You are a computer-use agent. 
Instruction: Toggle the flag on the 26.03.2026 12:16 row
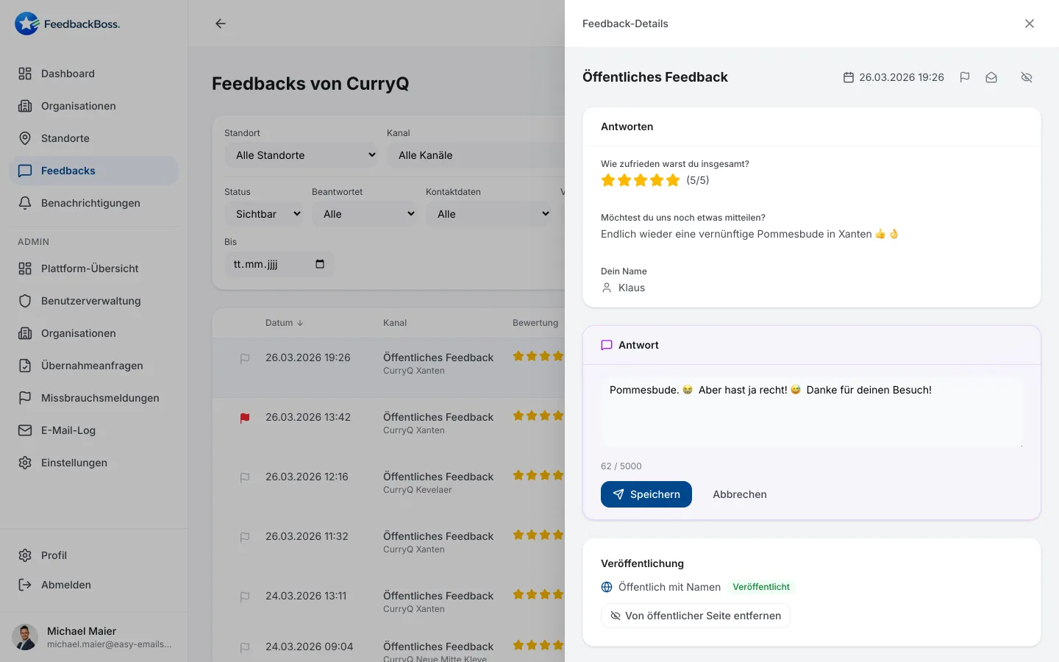pos(245,477)
